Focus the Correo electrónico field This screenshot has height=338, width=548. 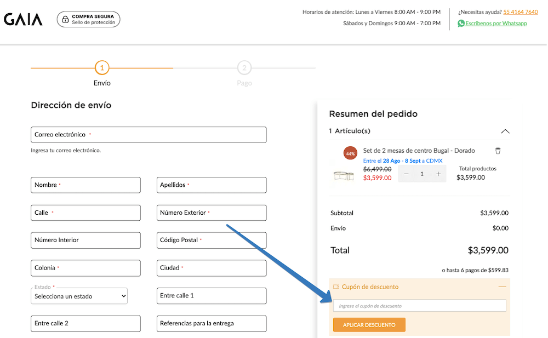coord(149,135)
